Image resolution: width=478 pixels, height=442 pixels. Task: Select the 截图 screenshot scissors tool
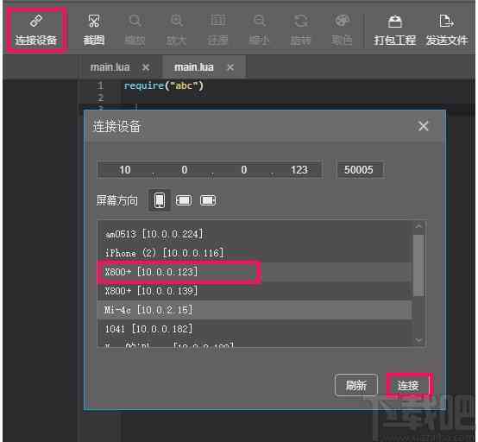point(93,29)
